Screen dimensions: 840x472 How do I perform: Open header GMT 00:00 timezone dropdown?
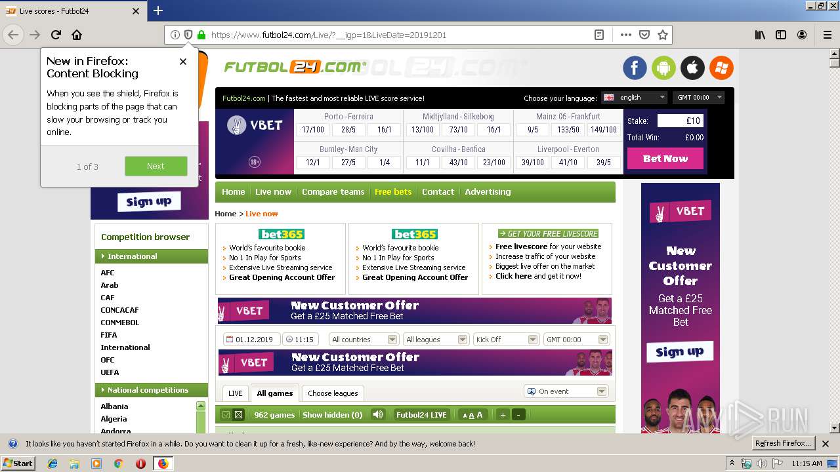698,97
